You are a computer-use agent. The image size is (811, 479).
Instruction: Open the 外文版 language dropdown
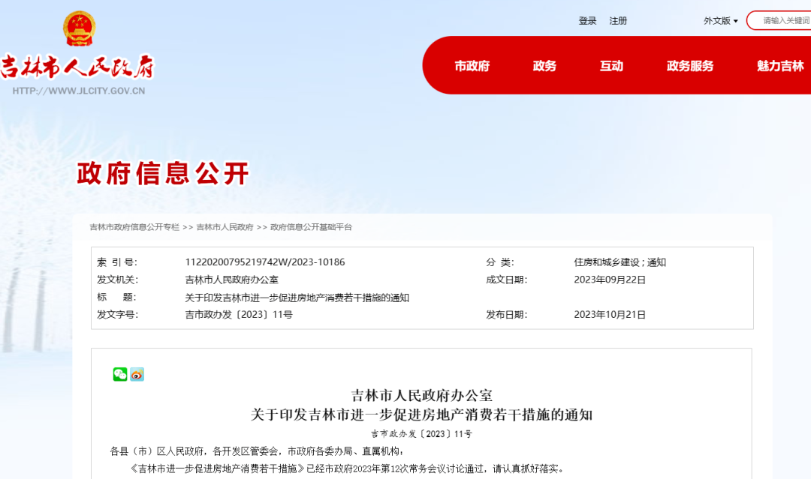pos(720,21)
